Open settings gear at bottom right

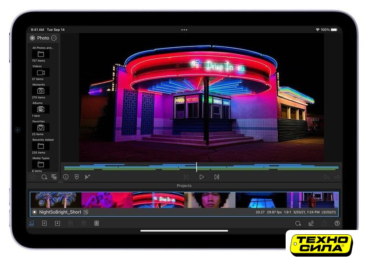coord(337,223)
